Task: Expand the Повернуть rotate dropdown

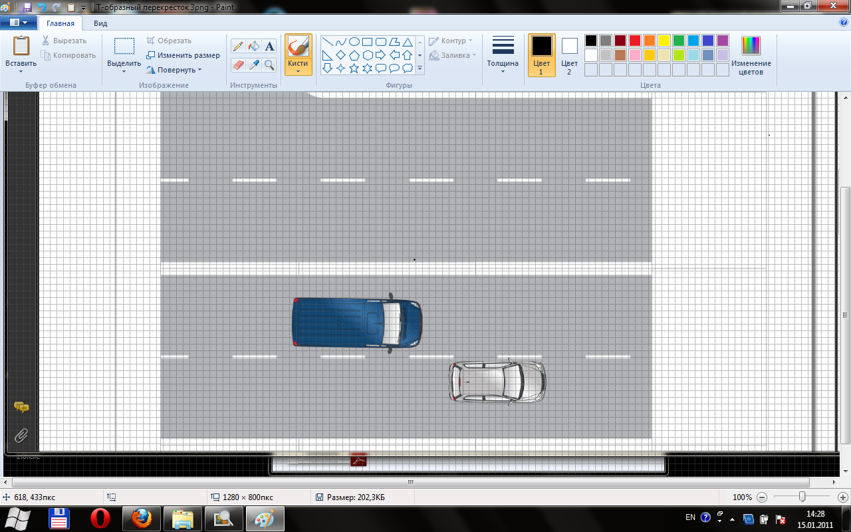Action: click(175, 70)
